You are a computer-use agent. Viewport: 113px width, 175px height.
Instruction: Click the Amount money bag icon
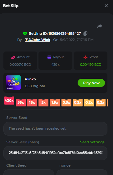tap(13, 57)
